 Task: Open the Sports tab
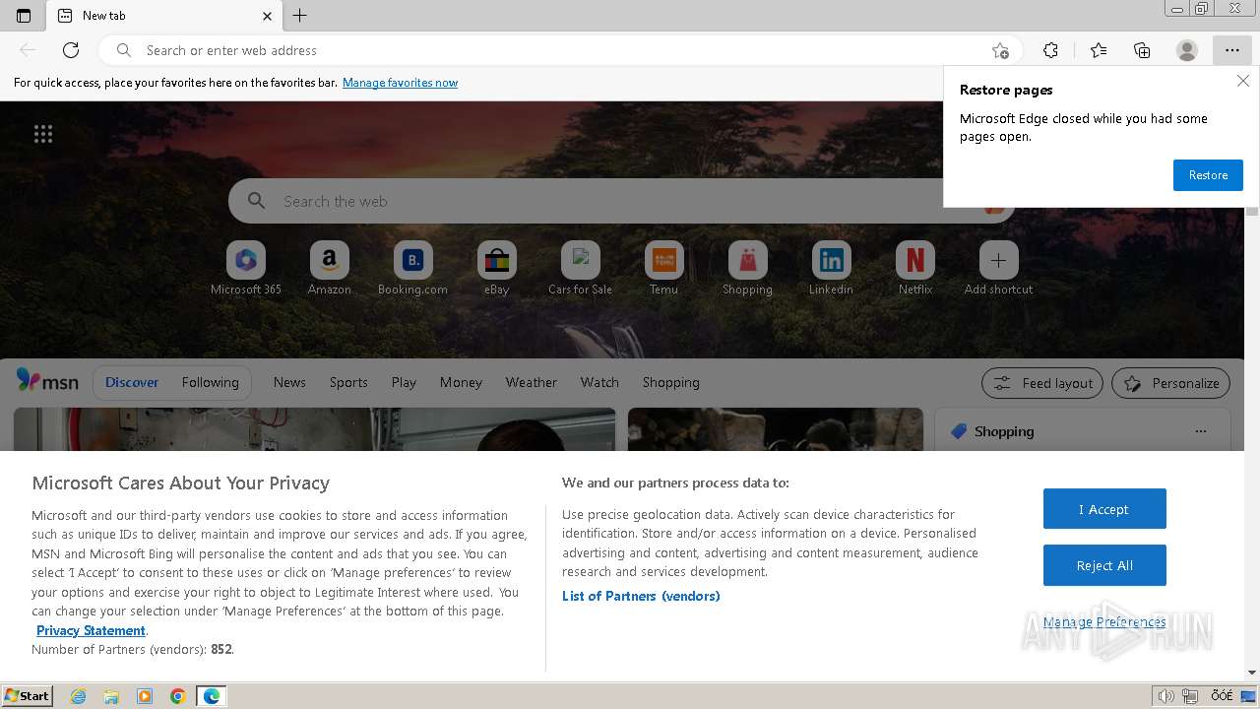[x=348, y=382]
